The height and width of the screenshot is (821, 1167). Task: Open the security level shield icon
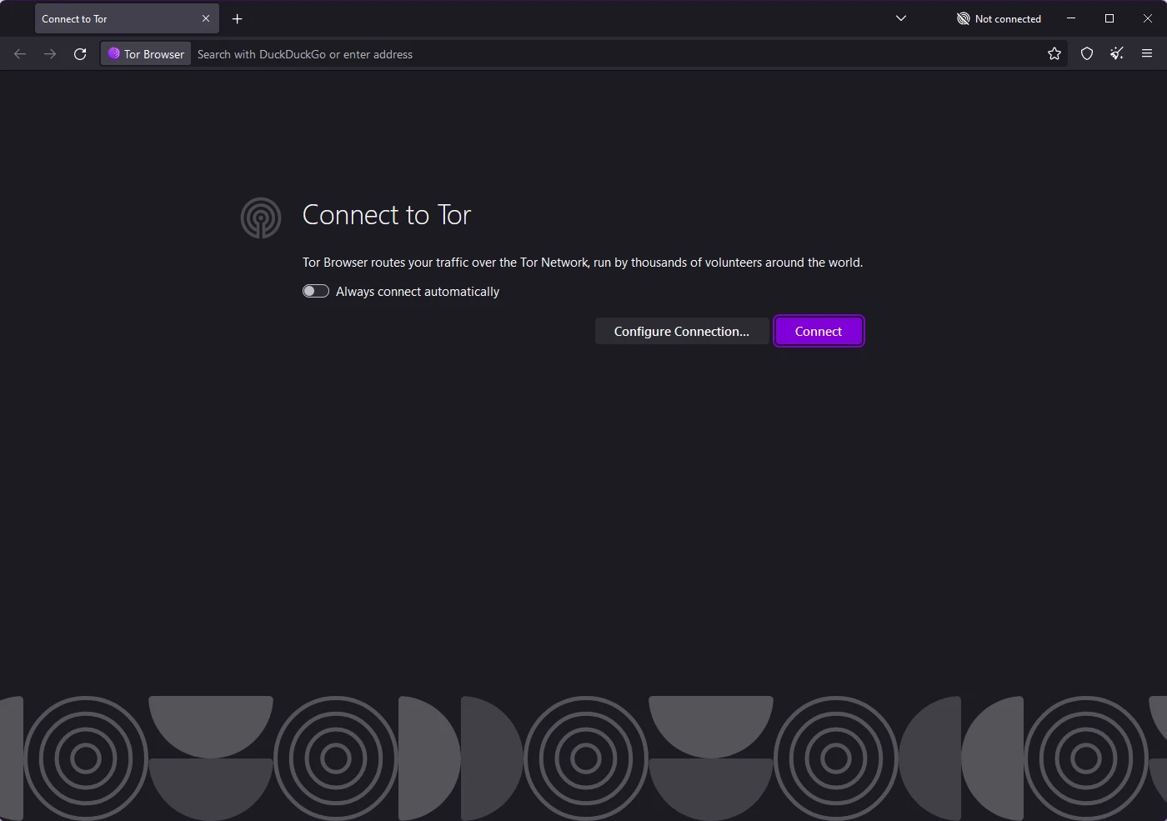[x=1087, y=54]
